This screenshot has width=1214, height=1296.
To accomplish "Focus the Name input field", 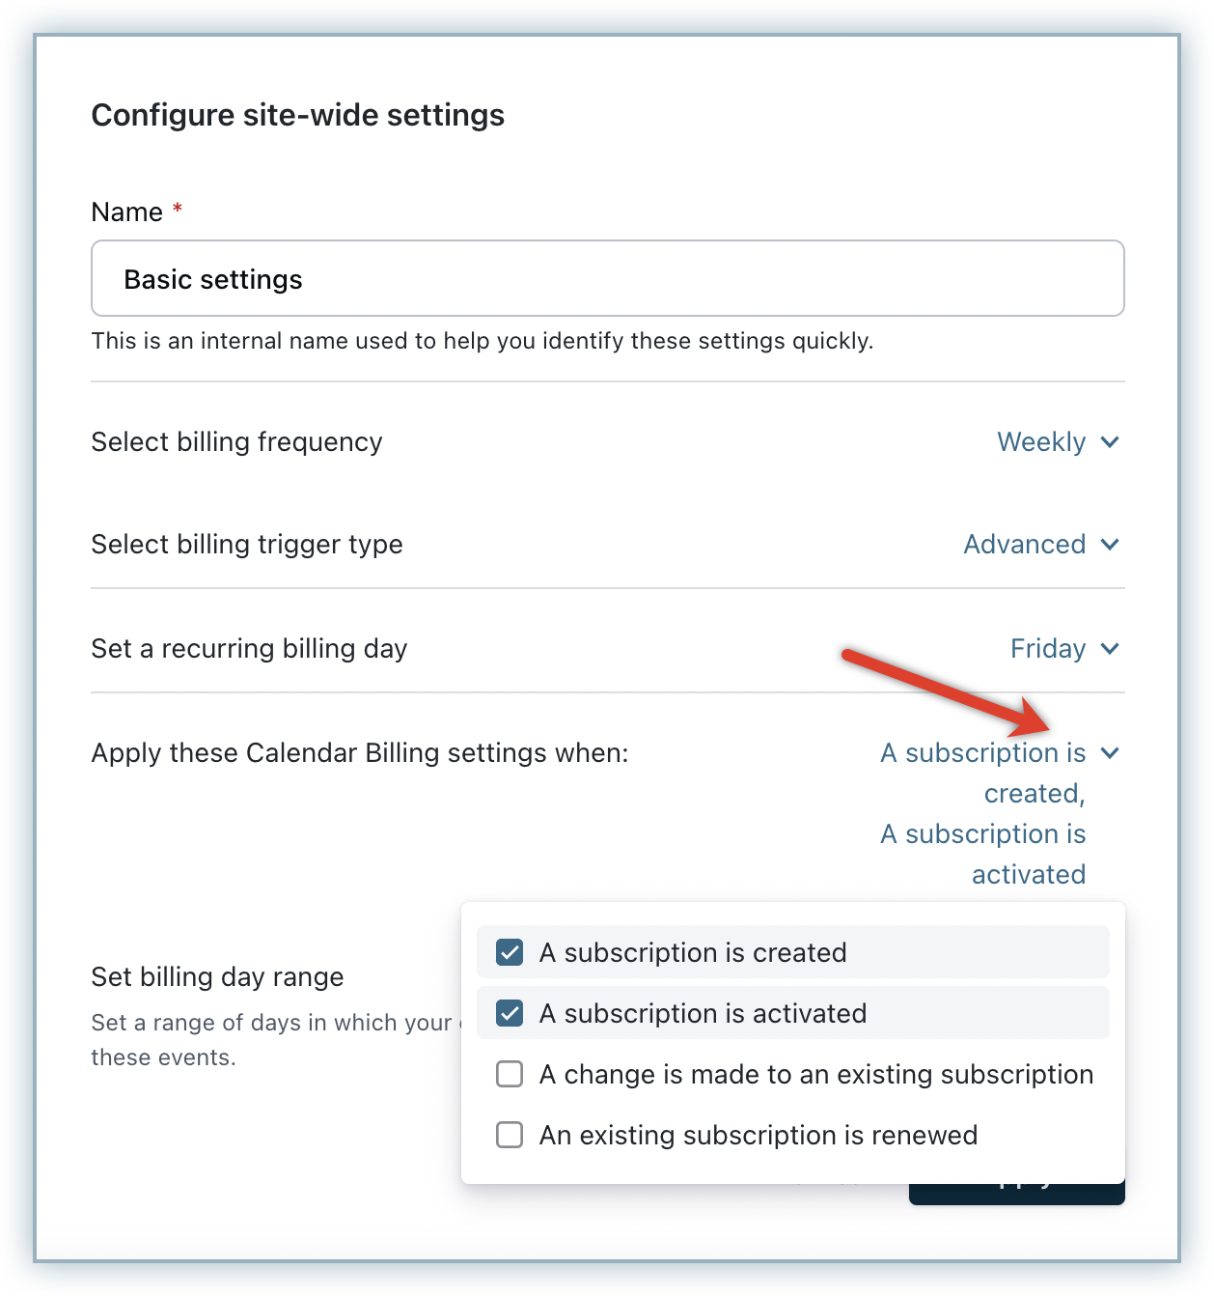I will tap(608, 278).
